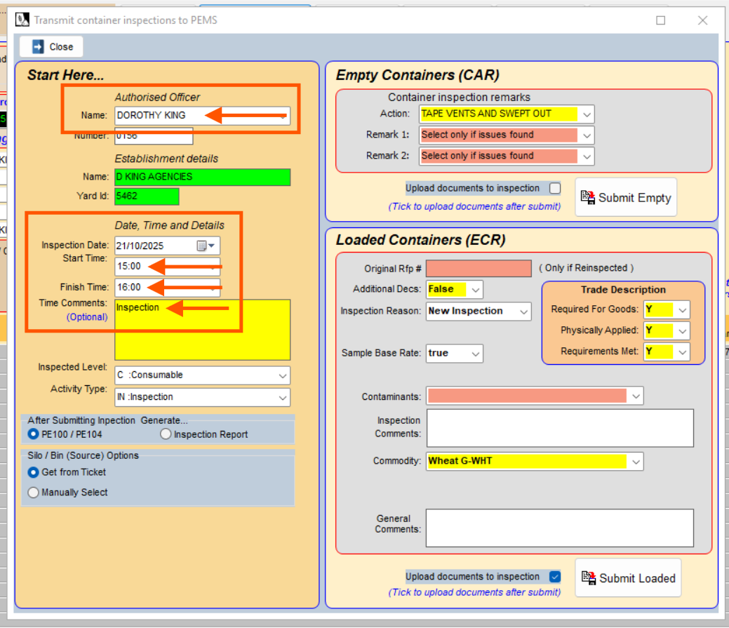Select the Inspection Report radio button
The height and width of the screenshot is (628, 729).
pyautogui.click(x=166, y=434)
